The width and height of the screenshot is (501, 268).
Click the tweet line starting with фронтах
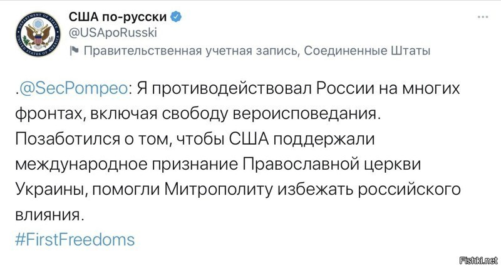pyautogui.click(x=199, y=115)
